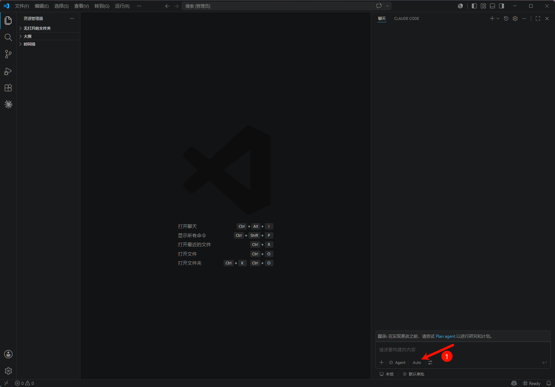Open the 本地 session target picker
The image size is (555, 387).
(387, 374)
